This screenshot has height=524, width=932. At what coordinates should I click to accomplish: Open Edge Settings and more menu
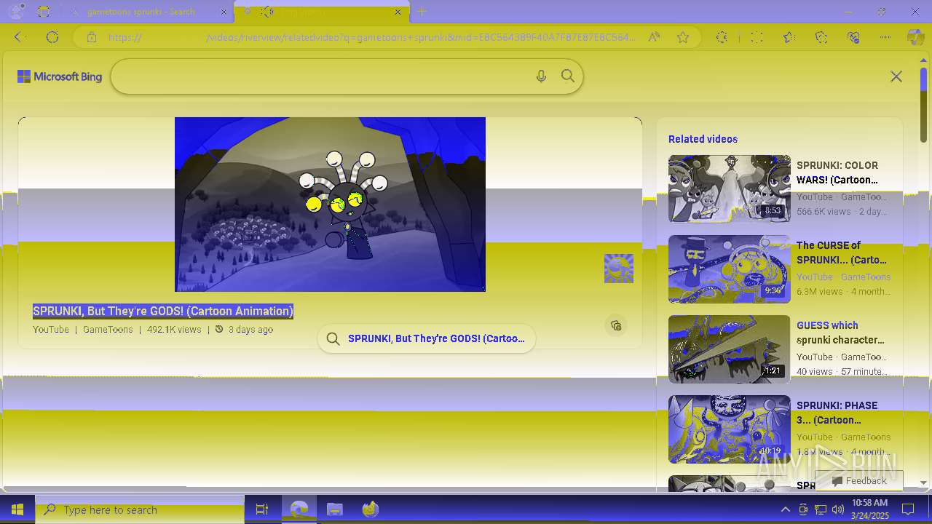885,37
